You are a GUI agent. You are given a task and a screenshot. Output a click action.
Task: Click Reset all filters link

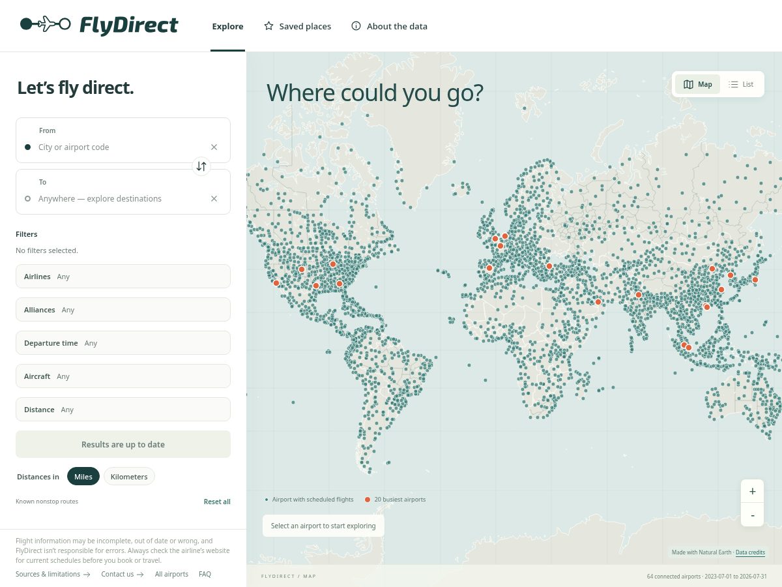217,502
